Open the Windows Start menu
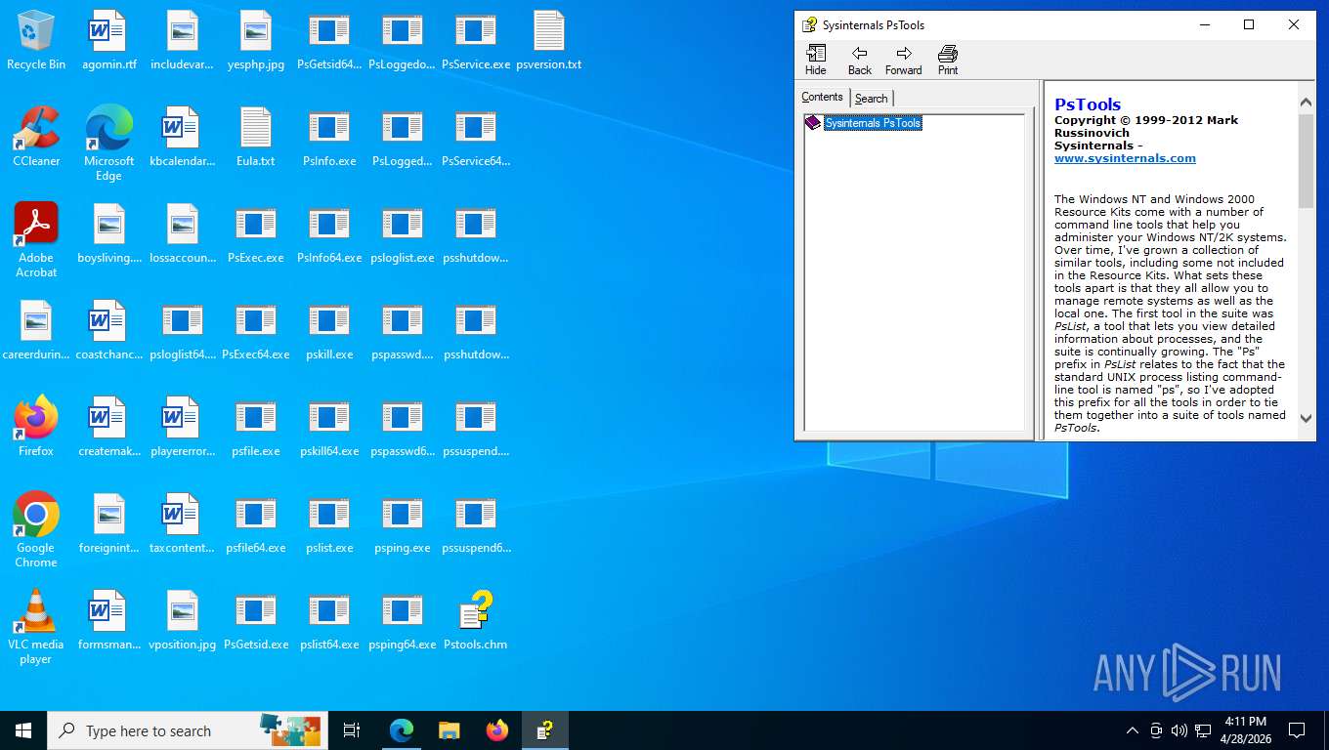Image resolution: width=1329 pixels, height=750 pixels. [23, 730]
